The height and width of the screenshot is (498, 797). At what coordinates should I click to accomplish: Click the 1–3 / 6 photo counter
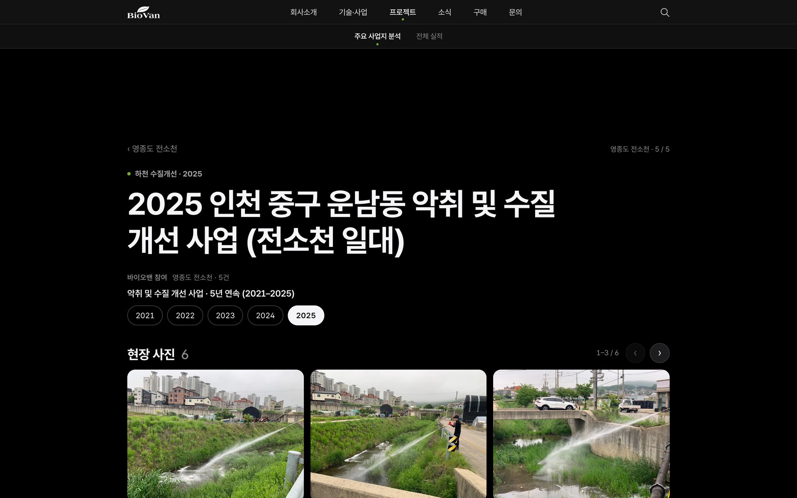tap(607, 353)
